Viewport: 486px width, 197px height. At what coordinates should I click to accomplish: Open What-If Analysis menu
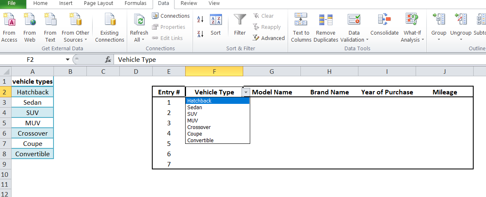pyautogui.click(x=412, y=28)
